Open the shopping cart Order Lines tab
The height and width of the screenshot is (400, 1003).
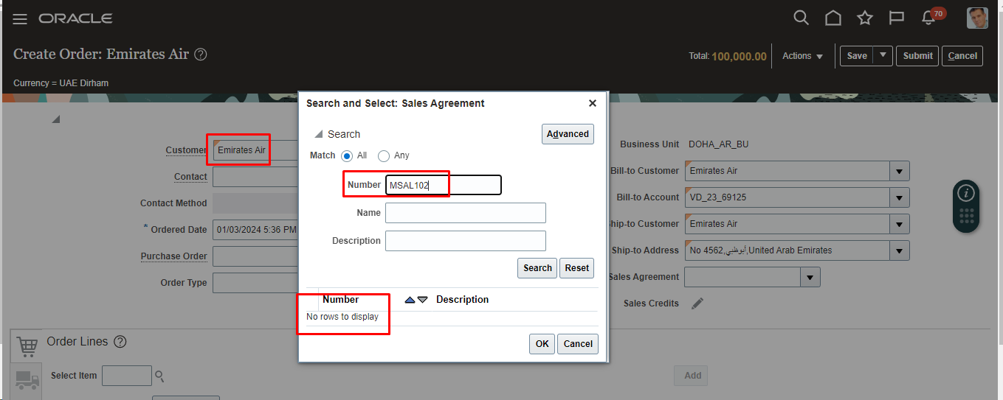click(x=27, y=346)
